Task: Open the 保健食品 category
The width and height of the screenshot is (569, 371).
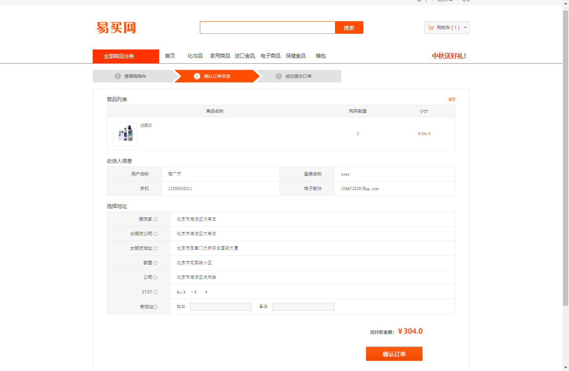Action: pyautogui.click(x=296, y=56)
